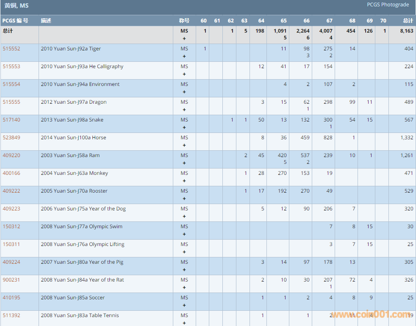Open PCGS number 150312 Olympic Swim
Image resolution: width=416 pixels, height=326 pixels.
11,227
